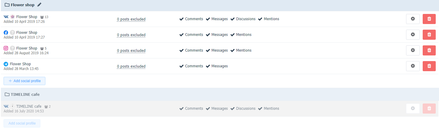The height and width of the screenshot is (129, 439).
Task: Click the Instagram logo icon
Action: tap(6, 48)
